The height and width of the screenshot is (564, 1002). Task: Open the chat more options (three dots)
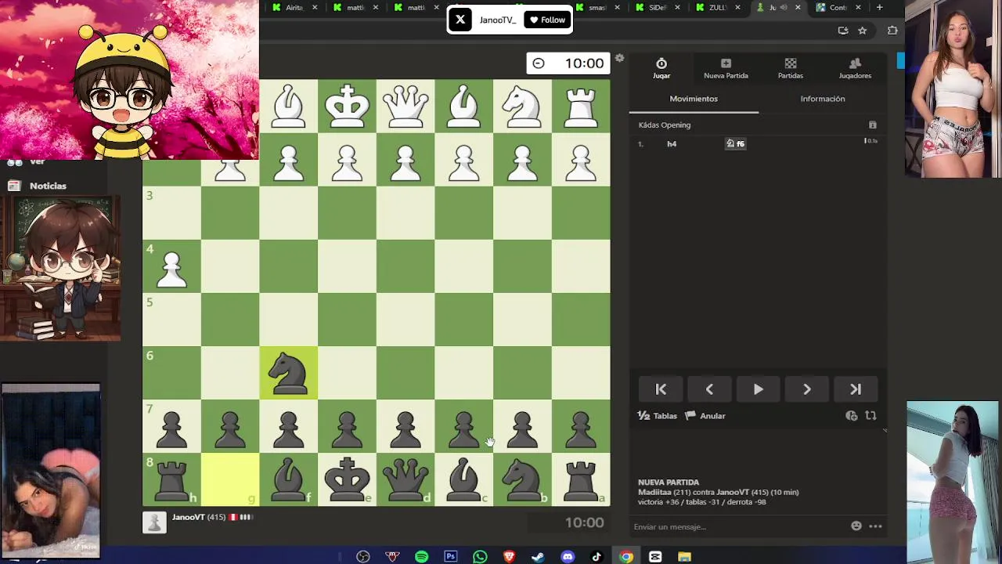point(875,526)
